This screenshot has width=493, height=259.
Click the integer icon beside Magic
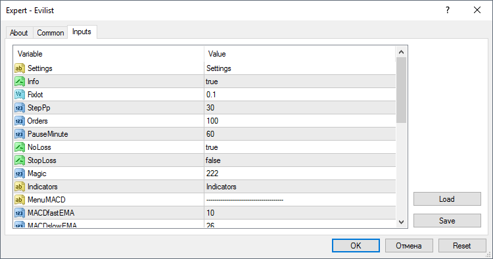[x=20, y=174]
